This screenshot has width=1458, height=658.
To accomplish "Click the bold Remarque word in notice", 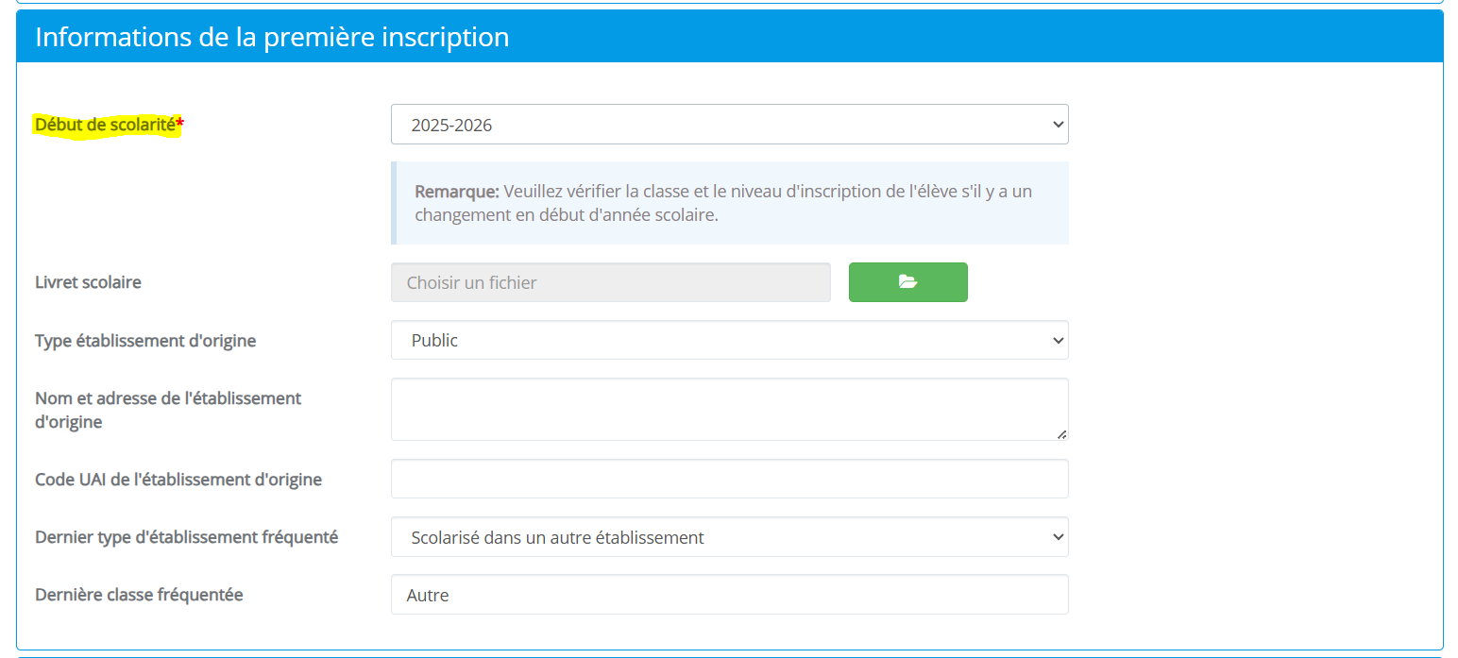I will 456,192.
